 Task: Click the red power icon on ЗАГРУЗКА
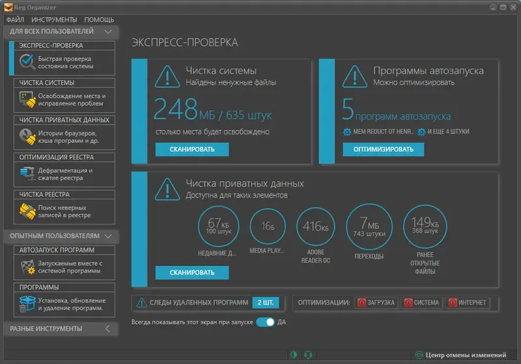click(361, 303)
